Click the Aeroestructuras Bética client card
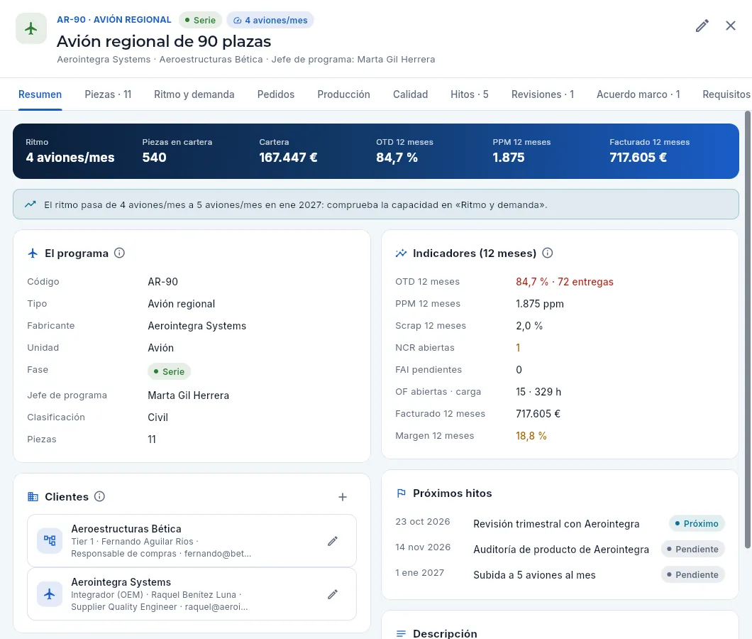This screenshot has height=639, width=752. 192,541
